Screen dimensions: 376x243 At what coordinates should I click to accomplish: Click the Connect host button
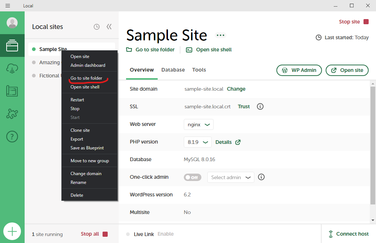[348, 234]
